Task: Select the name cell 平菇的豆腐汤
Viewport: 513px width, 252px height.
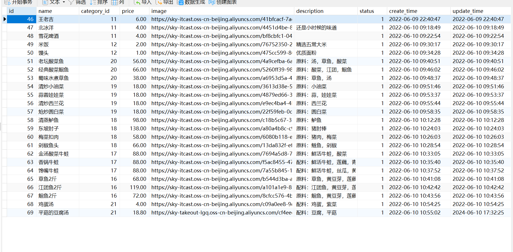Action: (x=58, y=212)
